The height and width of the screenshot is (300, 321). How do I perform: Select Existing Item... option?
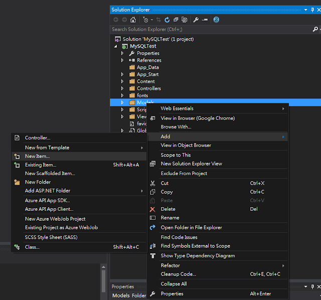pos(79,165)
